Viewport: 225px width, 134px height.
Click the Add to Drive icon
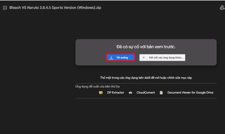click(222, 8)
